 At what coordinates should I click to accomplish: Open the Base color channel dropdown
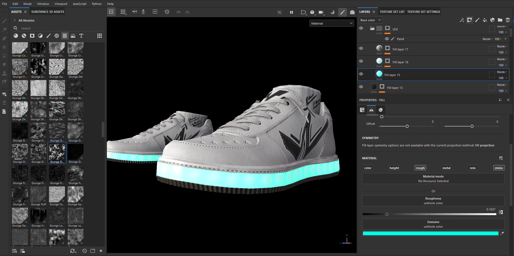click(370, 20)
